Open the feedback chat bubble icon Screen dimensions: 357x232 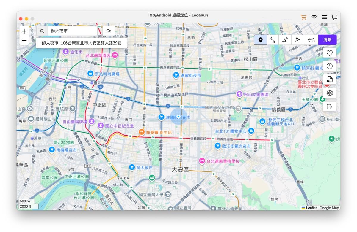335,17
